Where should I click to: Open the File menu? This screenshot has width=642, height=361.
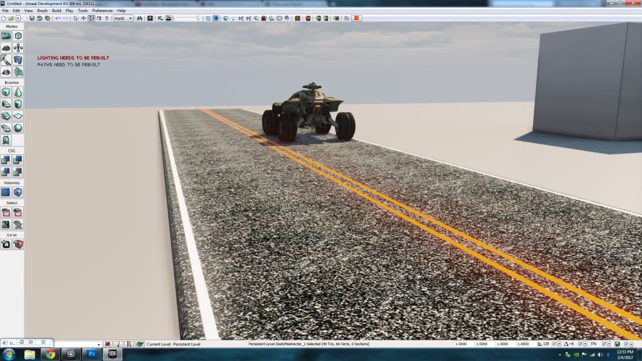(x=5, y=11)
